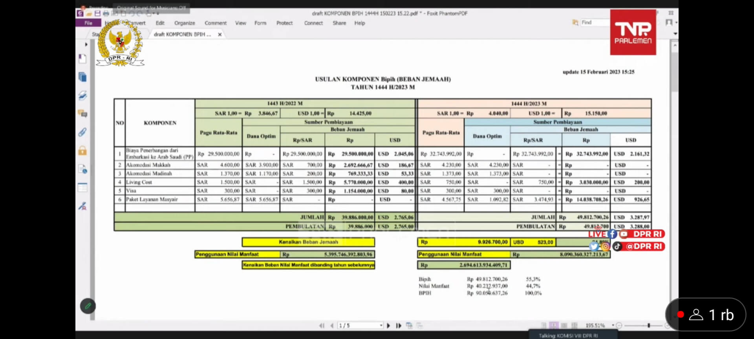This screenshot has width=754, height=339.
Task: Enable the highlighted single-page view mode
Action: tap(554, 325)
